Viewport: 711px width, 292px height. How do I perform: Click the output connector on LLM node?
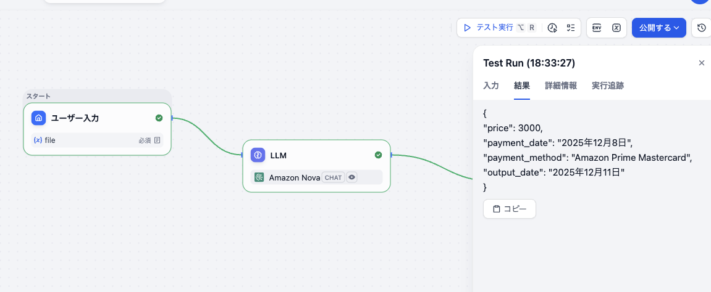[391, 155]
